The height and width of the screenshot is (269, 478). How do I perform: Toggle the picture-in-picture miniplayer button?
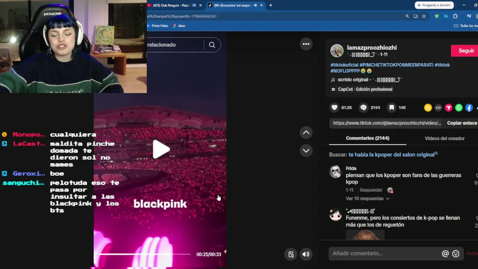291,254
